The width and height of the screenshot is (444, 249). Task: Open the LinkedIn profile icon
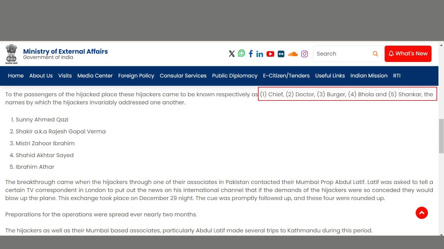point(260,54)
